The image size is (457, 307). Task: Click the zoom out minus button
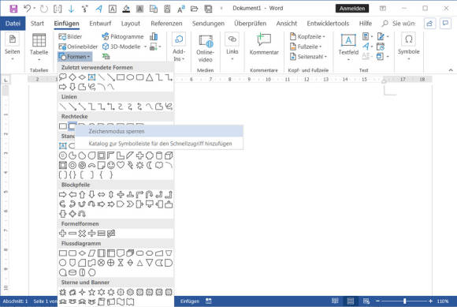377,301
